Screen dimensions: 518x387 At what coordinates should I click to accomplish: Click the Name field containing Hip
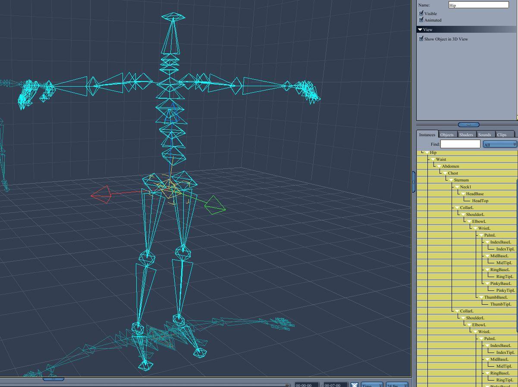[x=479, y=5]
